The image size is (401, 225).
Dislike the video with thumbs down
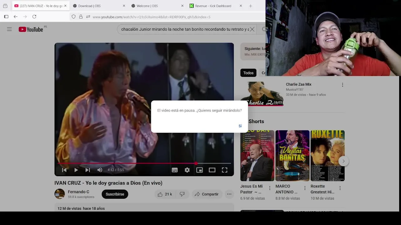(x=182, y=194)
